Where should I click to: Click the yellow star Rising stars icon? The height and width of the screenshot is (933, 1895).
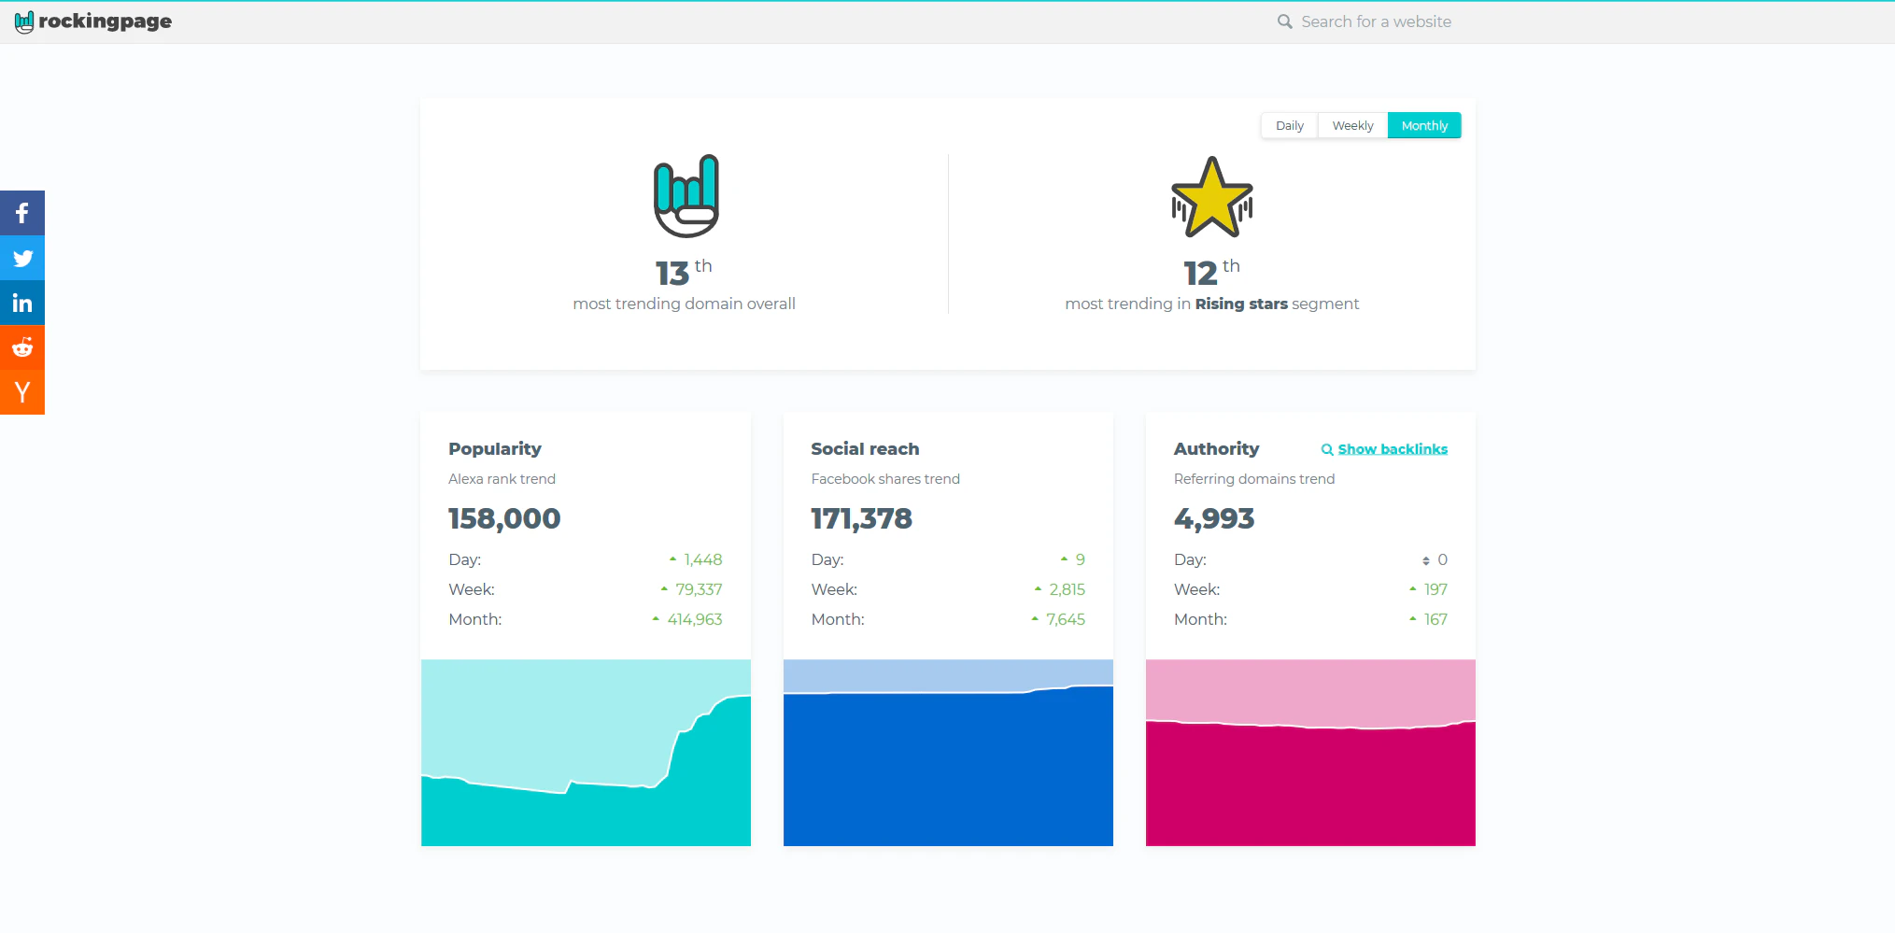(x=1212, y=197)
